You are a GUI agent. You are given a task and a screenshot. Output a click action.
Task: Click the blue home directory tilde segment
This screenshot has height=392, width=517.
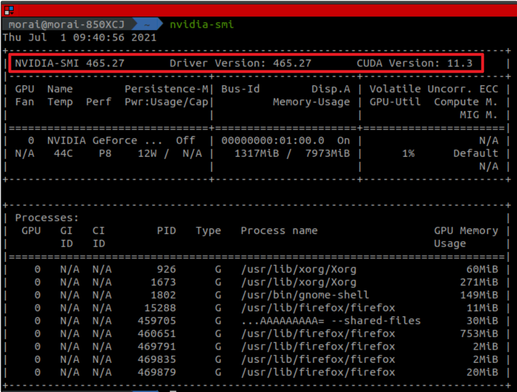147,25
